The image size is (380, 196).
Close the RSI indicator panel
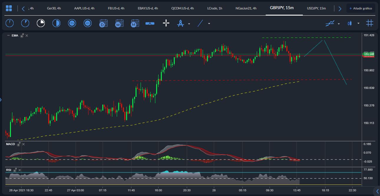pos(19,170)
